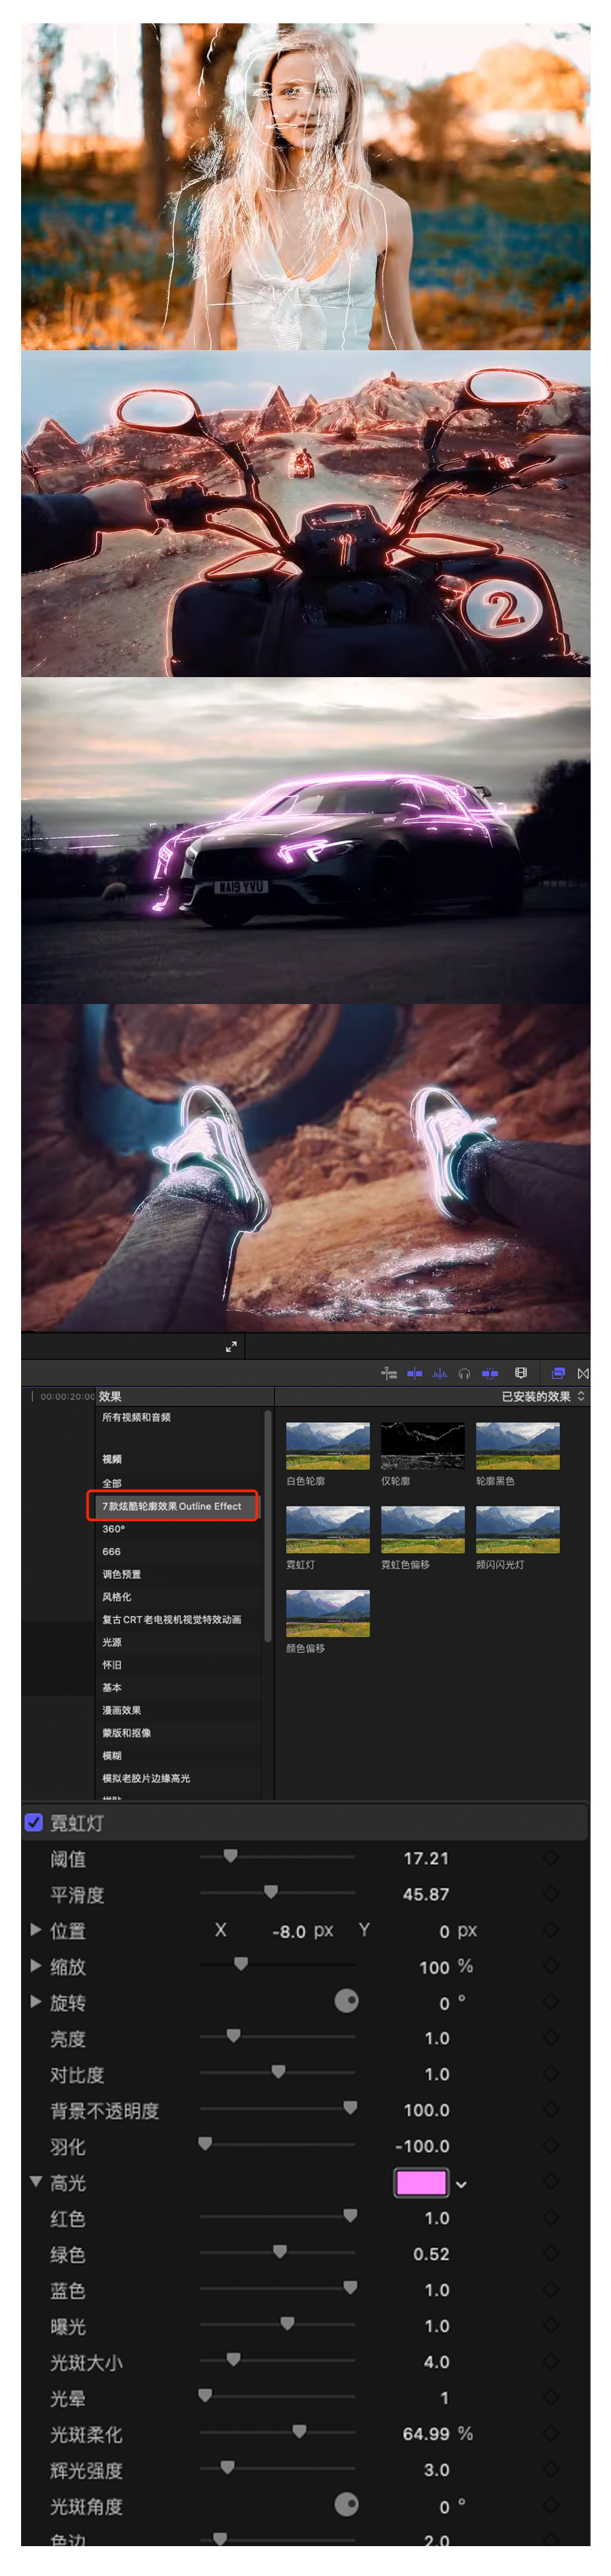Expand the 位置 parameter
Viewport: 611px width, 2576px height.
pyautogui.click(x=36, y=1929)
